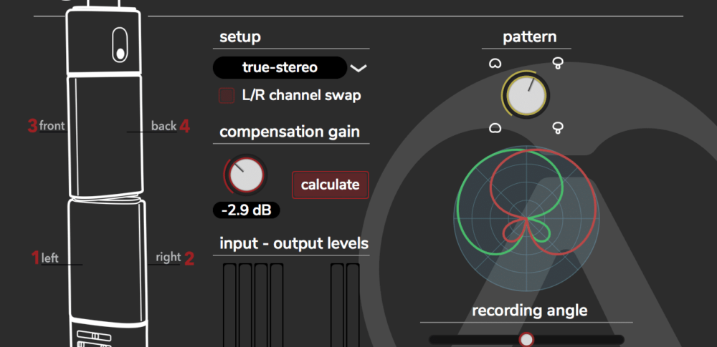This screenshot has width=717, height=347.
Task: Click the 'back 4' capsule label
Action: point(171,126)
